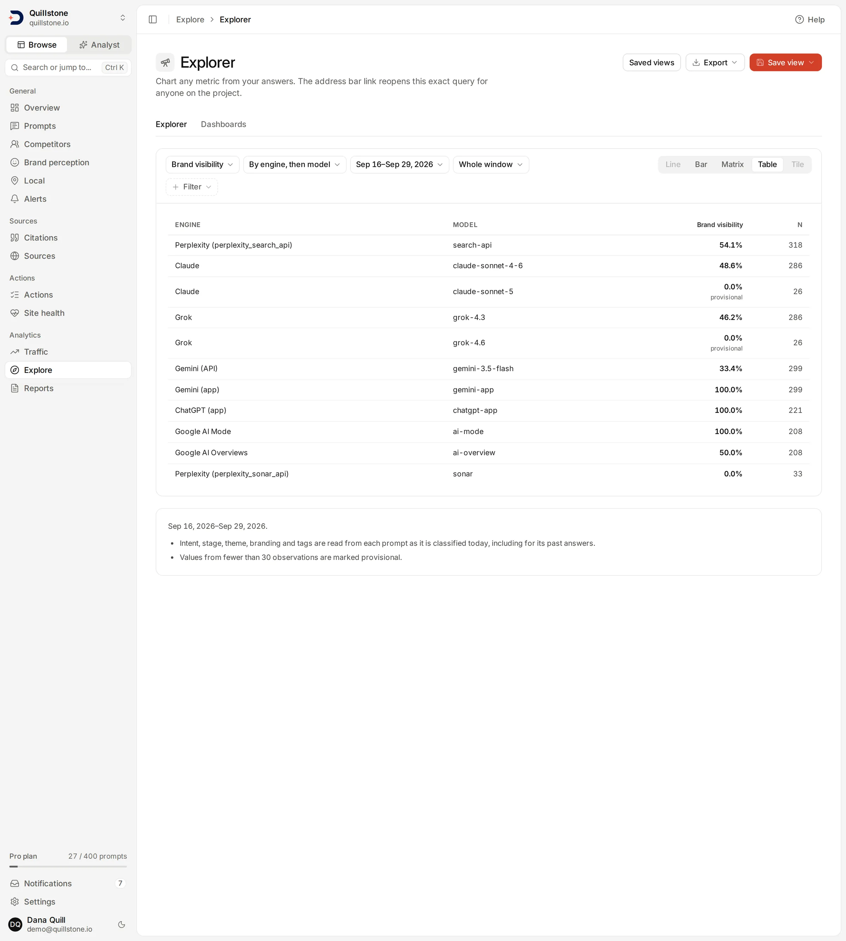Select the Bar chart view
This screenshot has height=941, width=846.
pos(700,164)
